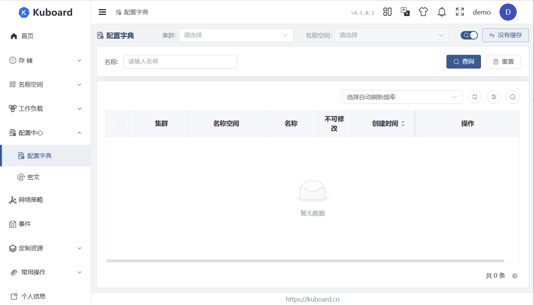This screenshot has height=305, width=534.
Task: Click the icon beside 个人信息
Action: 14,297
